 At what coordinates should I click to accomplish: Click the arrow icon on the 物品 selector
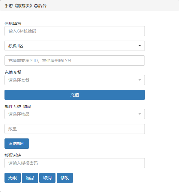pyautogui.click(x=140, y=114)
